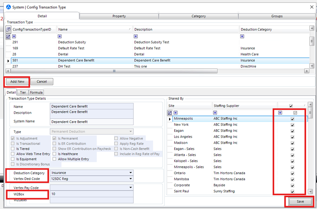Screen dimensions: 317x209
Task: Switch to the Category tab
Action: 198,16
